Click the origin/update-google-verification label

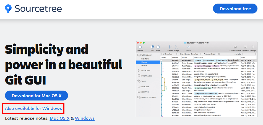point(207,66)
